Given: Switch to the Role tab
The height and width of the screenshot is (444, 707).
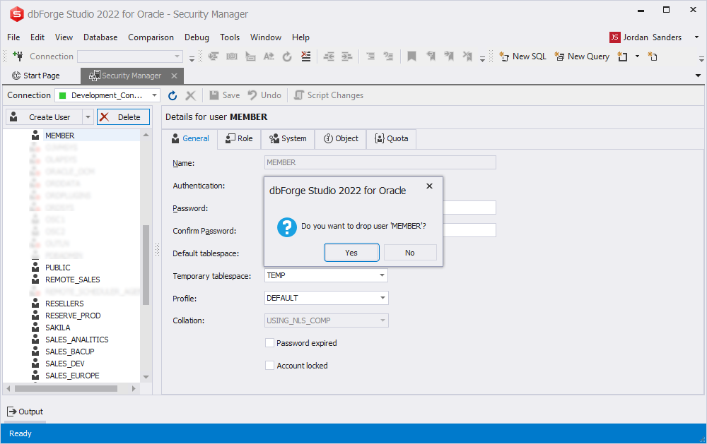Looking at the screenshot, I should (x=239, y=138).
